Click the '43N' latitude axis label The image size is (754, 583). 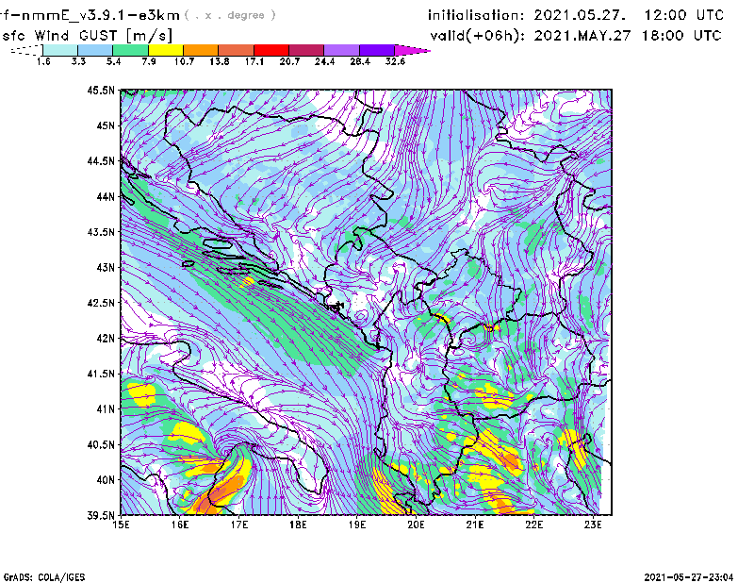pos(106,267)
